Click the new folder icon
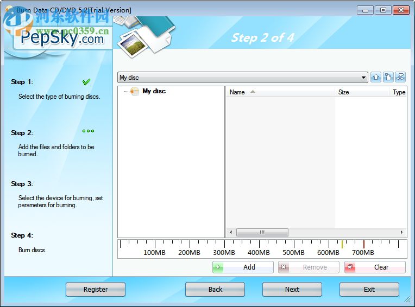This screenshot has height=307, width=415. point(388,77)
